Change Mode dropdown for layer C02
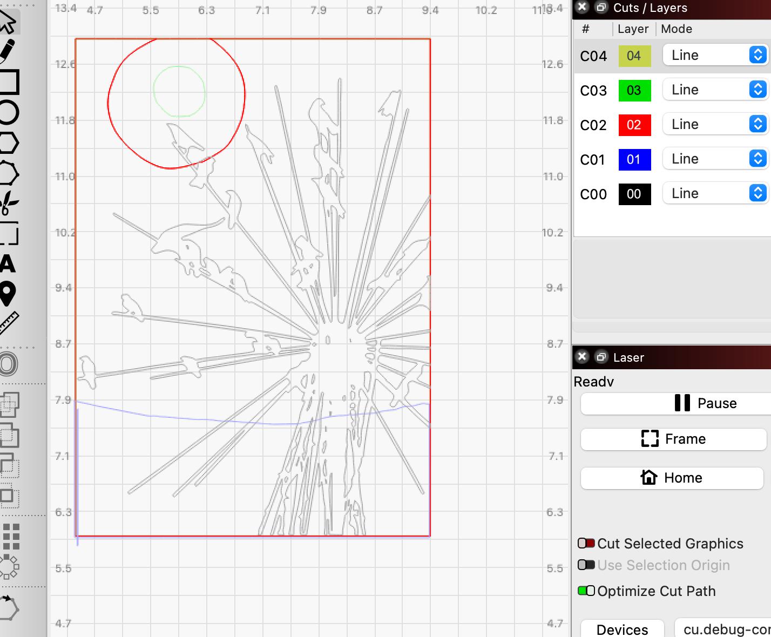This screenshot has width=771, height=637. click(x=715, y=124)
